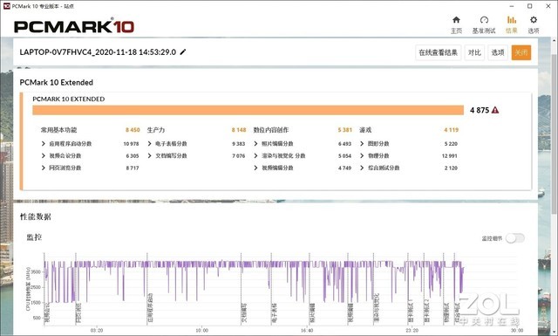
Task: Click the 对比 compare button
Action: tap(474, 52)
